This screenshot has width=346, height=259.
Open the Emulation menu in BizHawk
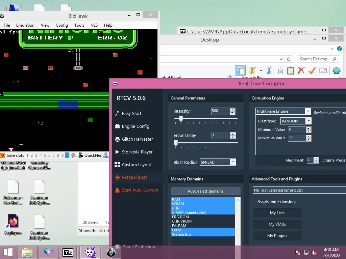[x=25, y=25]
